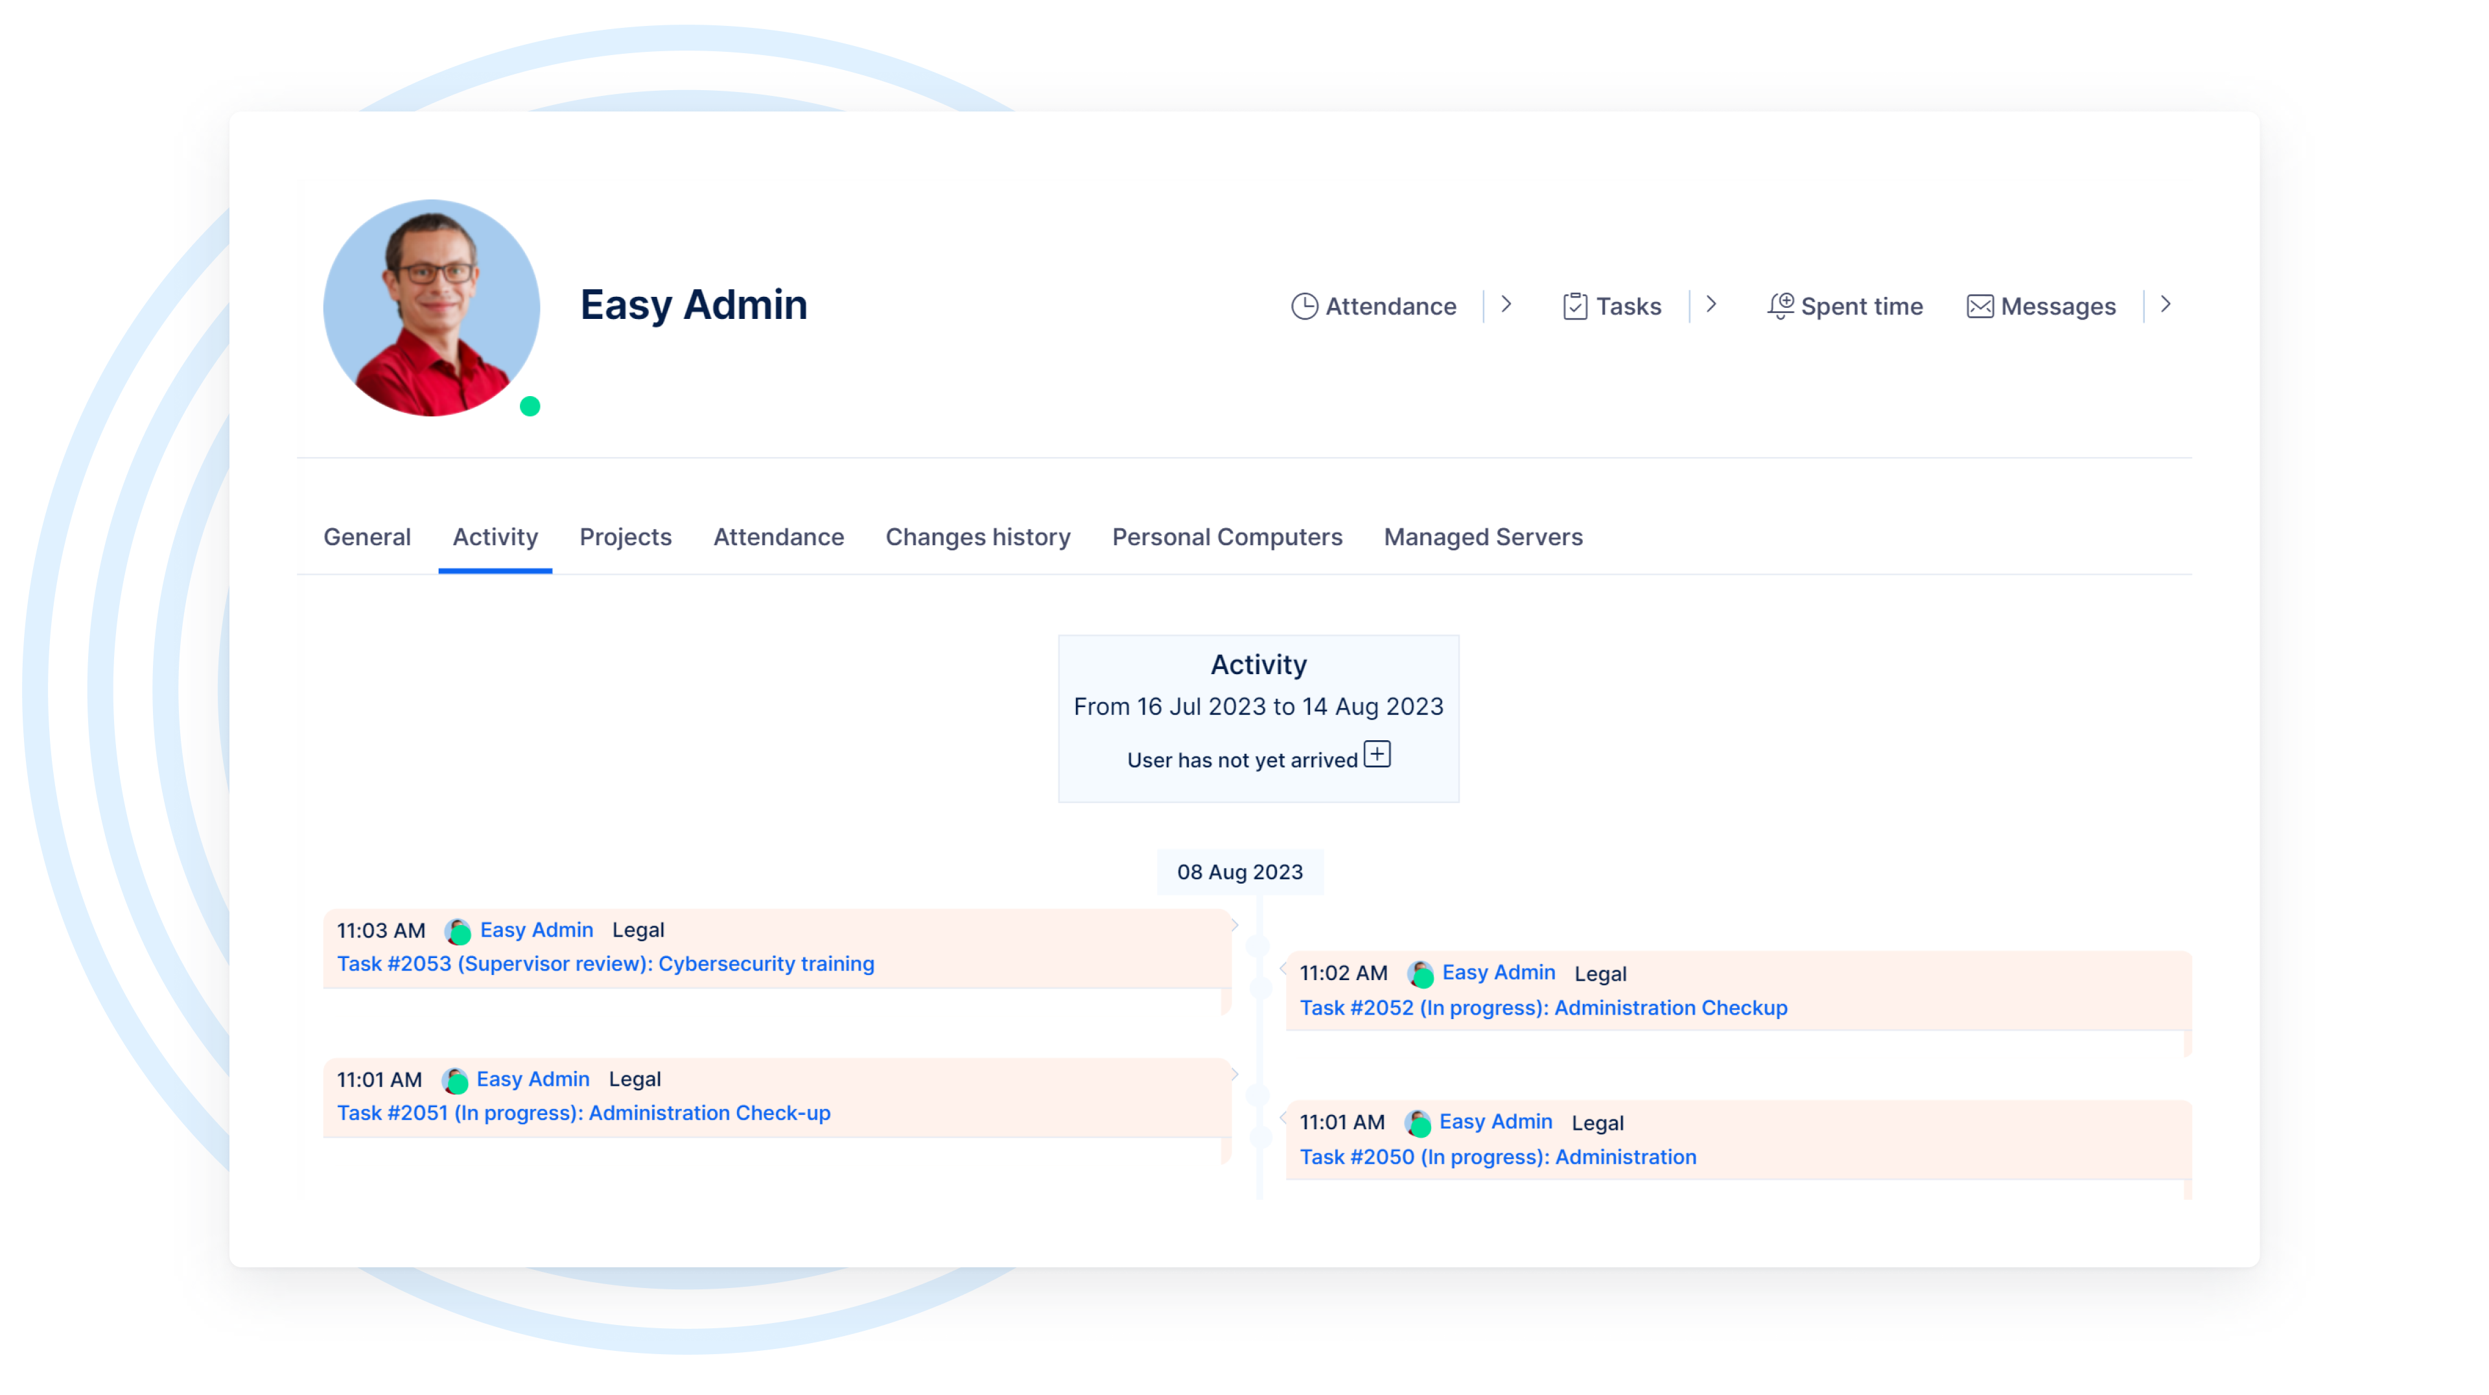This screenshot has width=2489, height=1395.
Task: Click the small avatar in the 11:02 AM entry
Action: 1420,974
